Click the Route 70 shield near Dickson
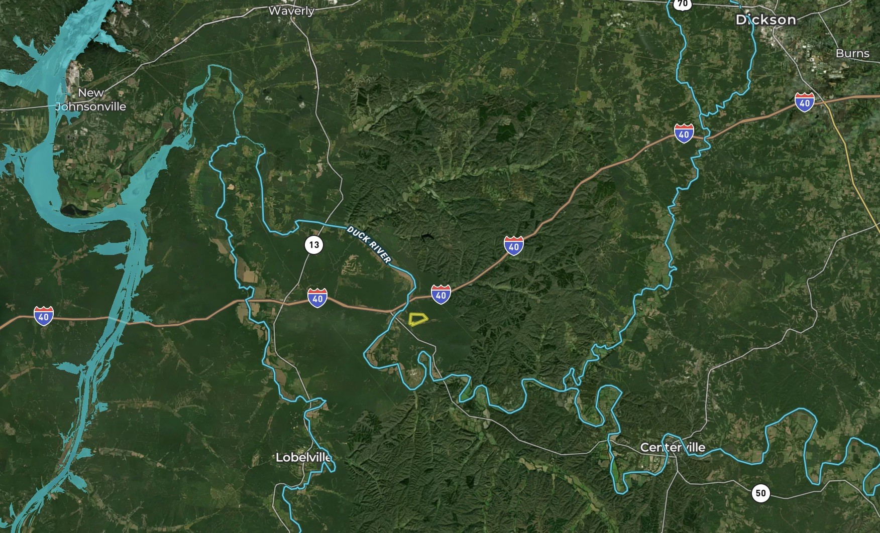The height and width of the screenshot is (533, 880). 682,4
